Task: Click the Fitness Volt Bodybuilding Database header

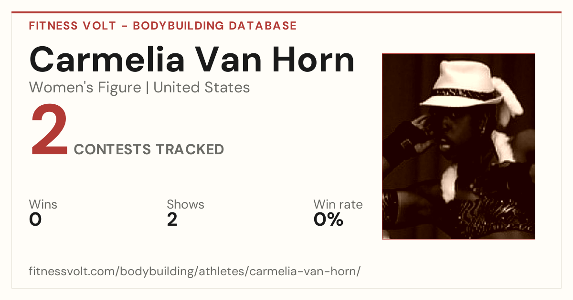Action: (x=163, y=26)
